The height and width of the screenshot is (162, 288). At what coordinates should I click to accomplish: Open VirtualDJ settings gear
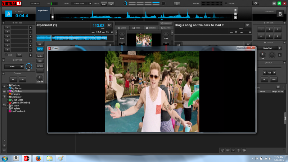tap(256, 3)
